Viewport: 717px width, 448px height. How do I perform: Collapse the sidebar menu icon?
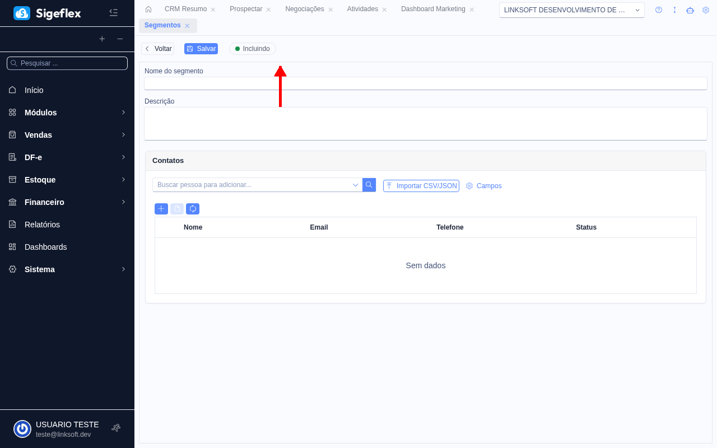point(113,12)
